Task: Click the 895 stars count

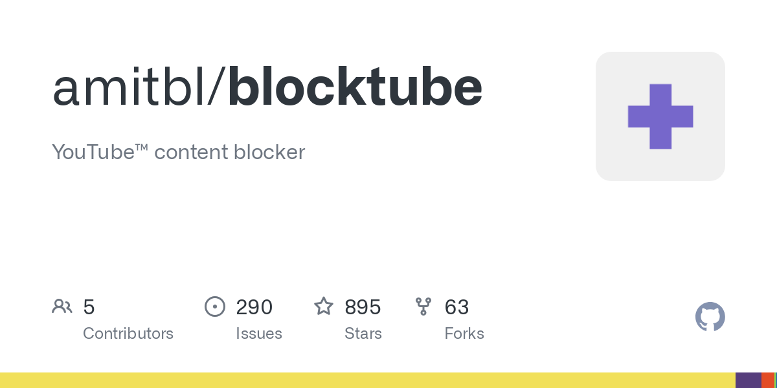Action: [x=363, y=307]
